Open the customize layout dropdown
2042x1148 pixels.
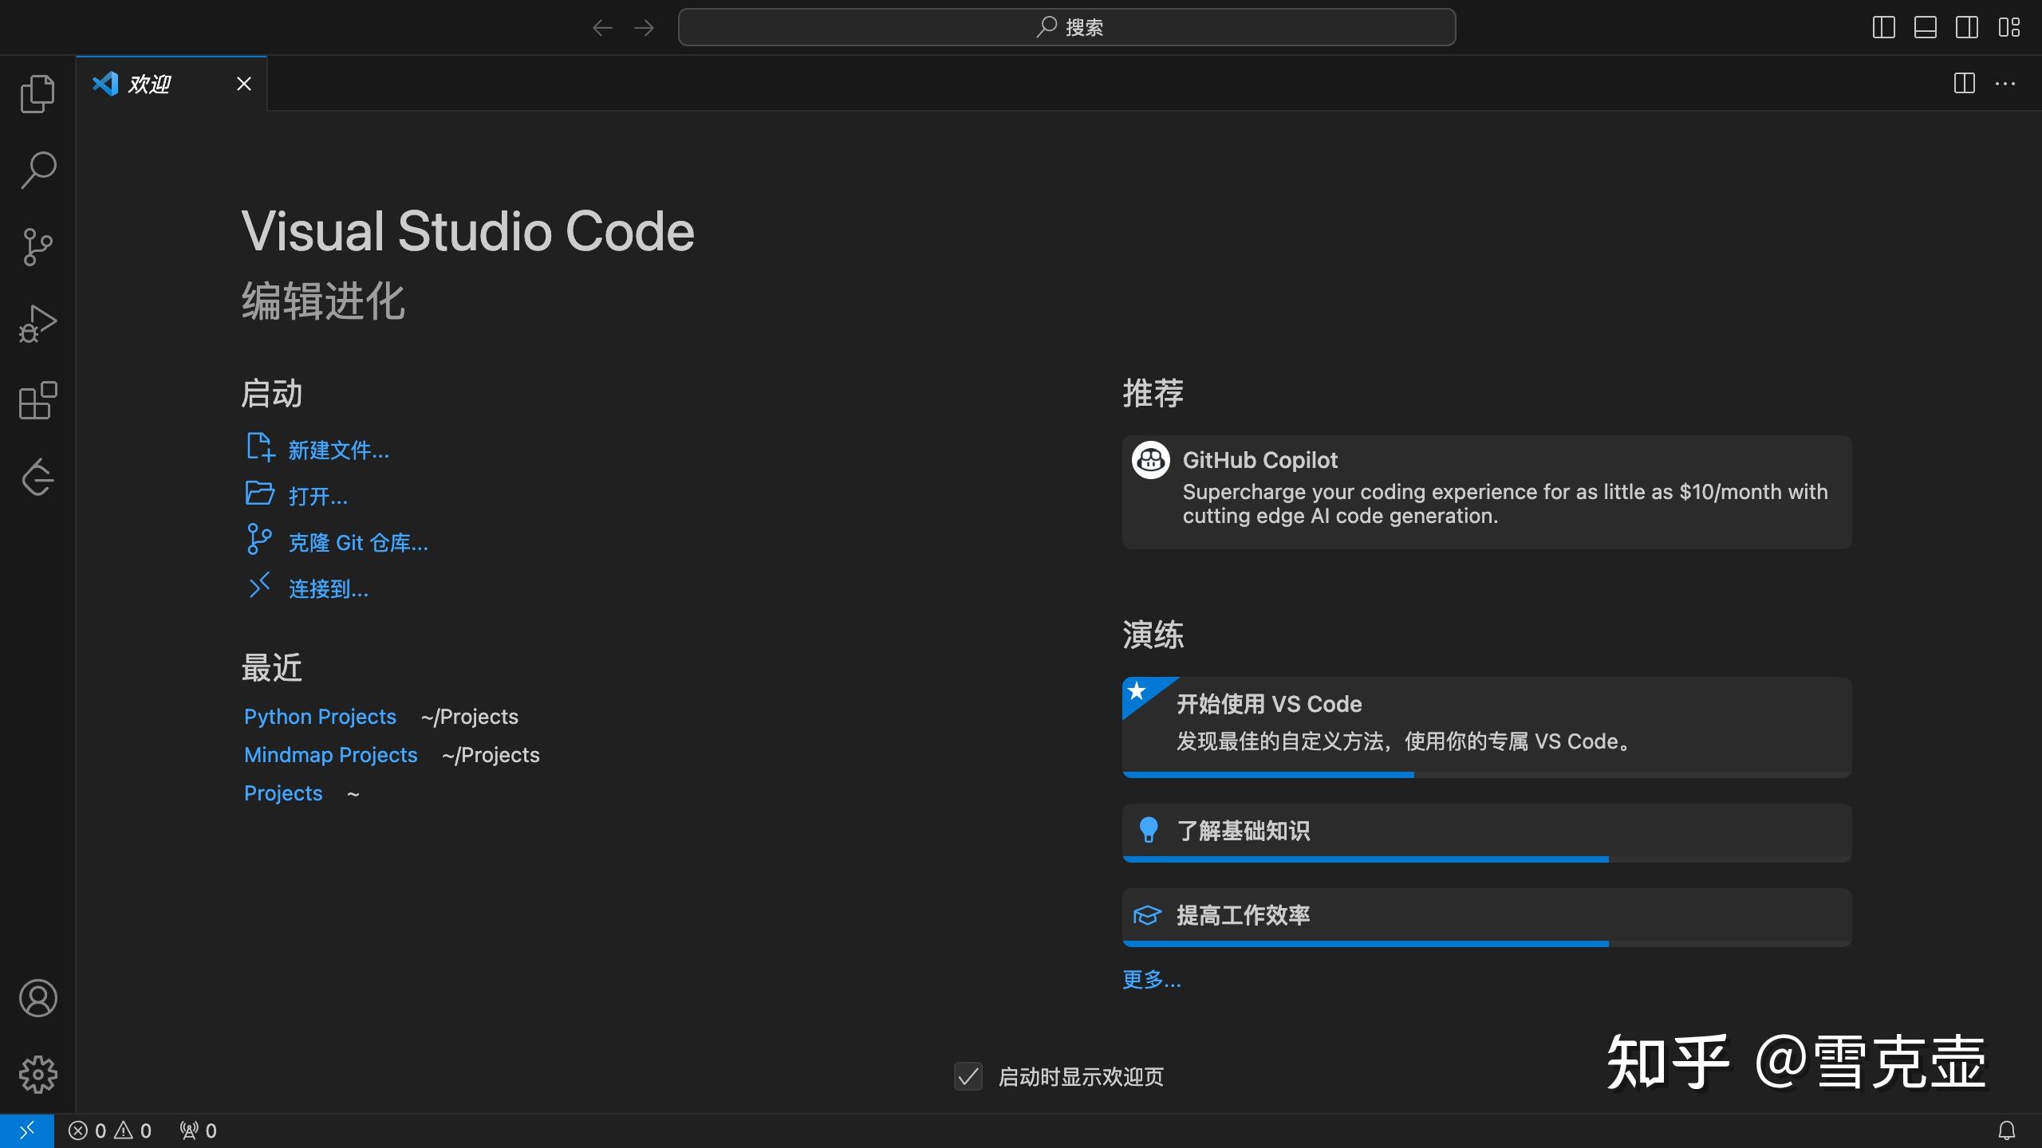pos(2009,26)
